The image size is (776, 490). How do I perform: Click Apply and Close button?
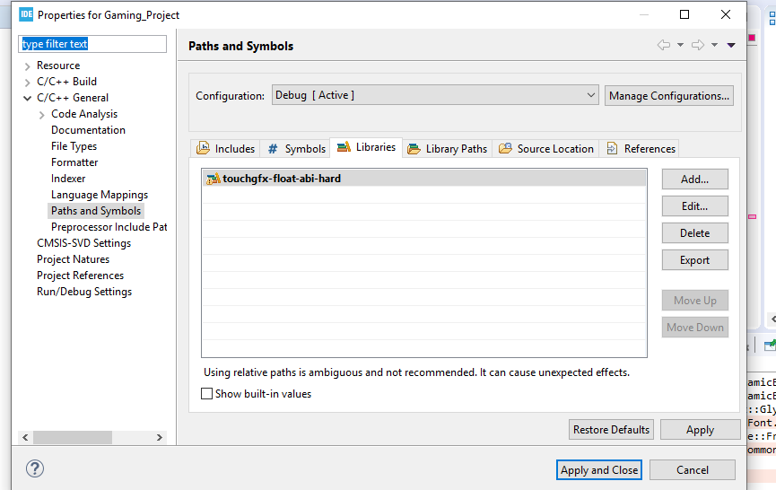point(599,470)
